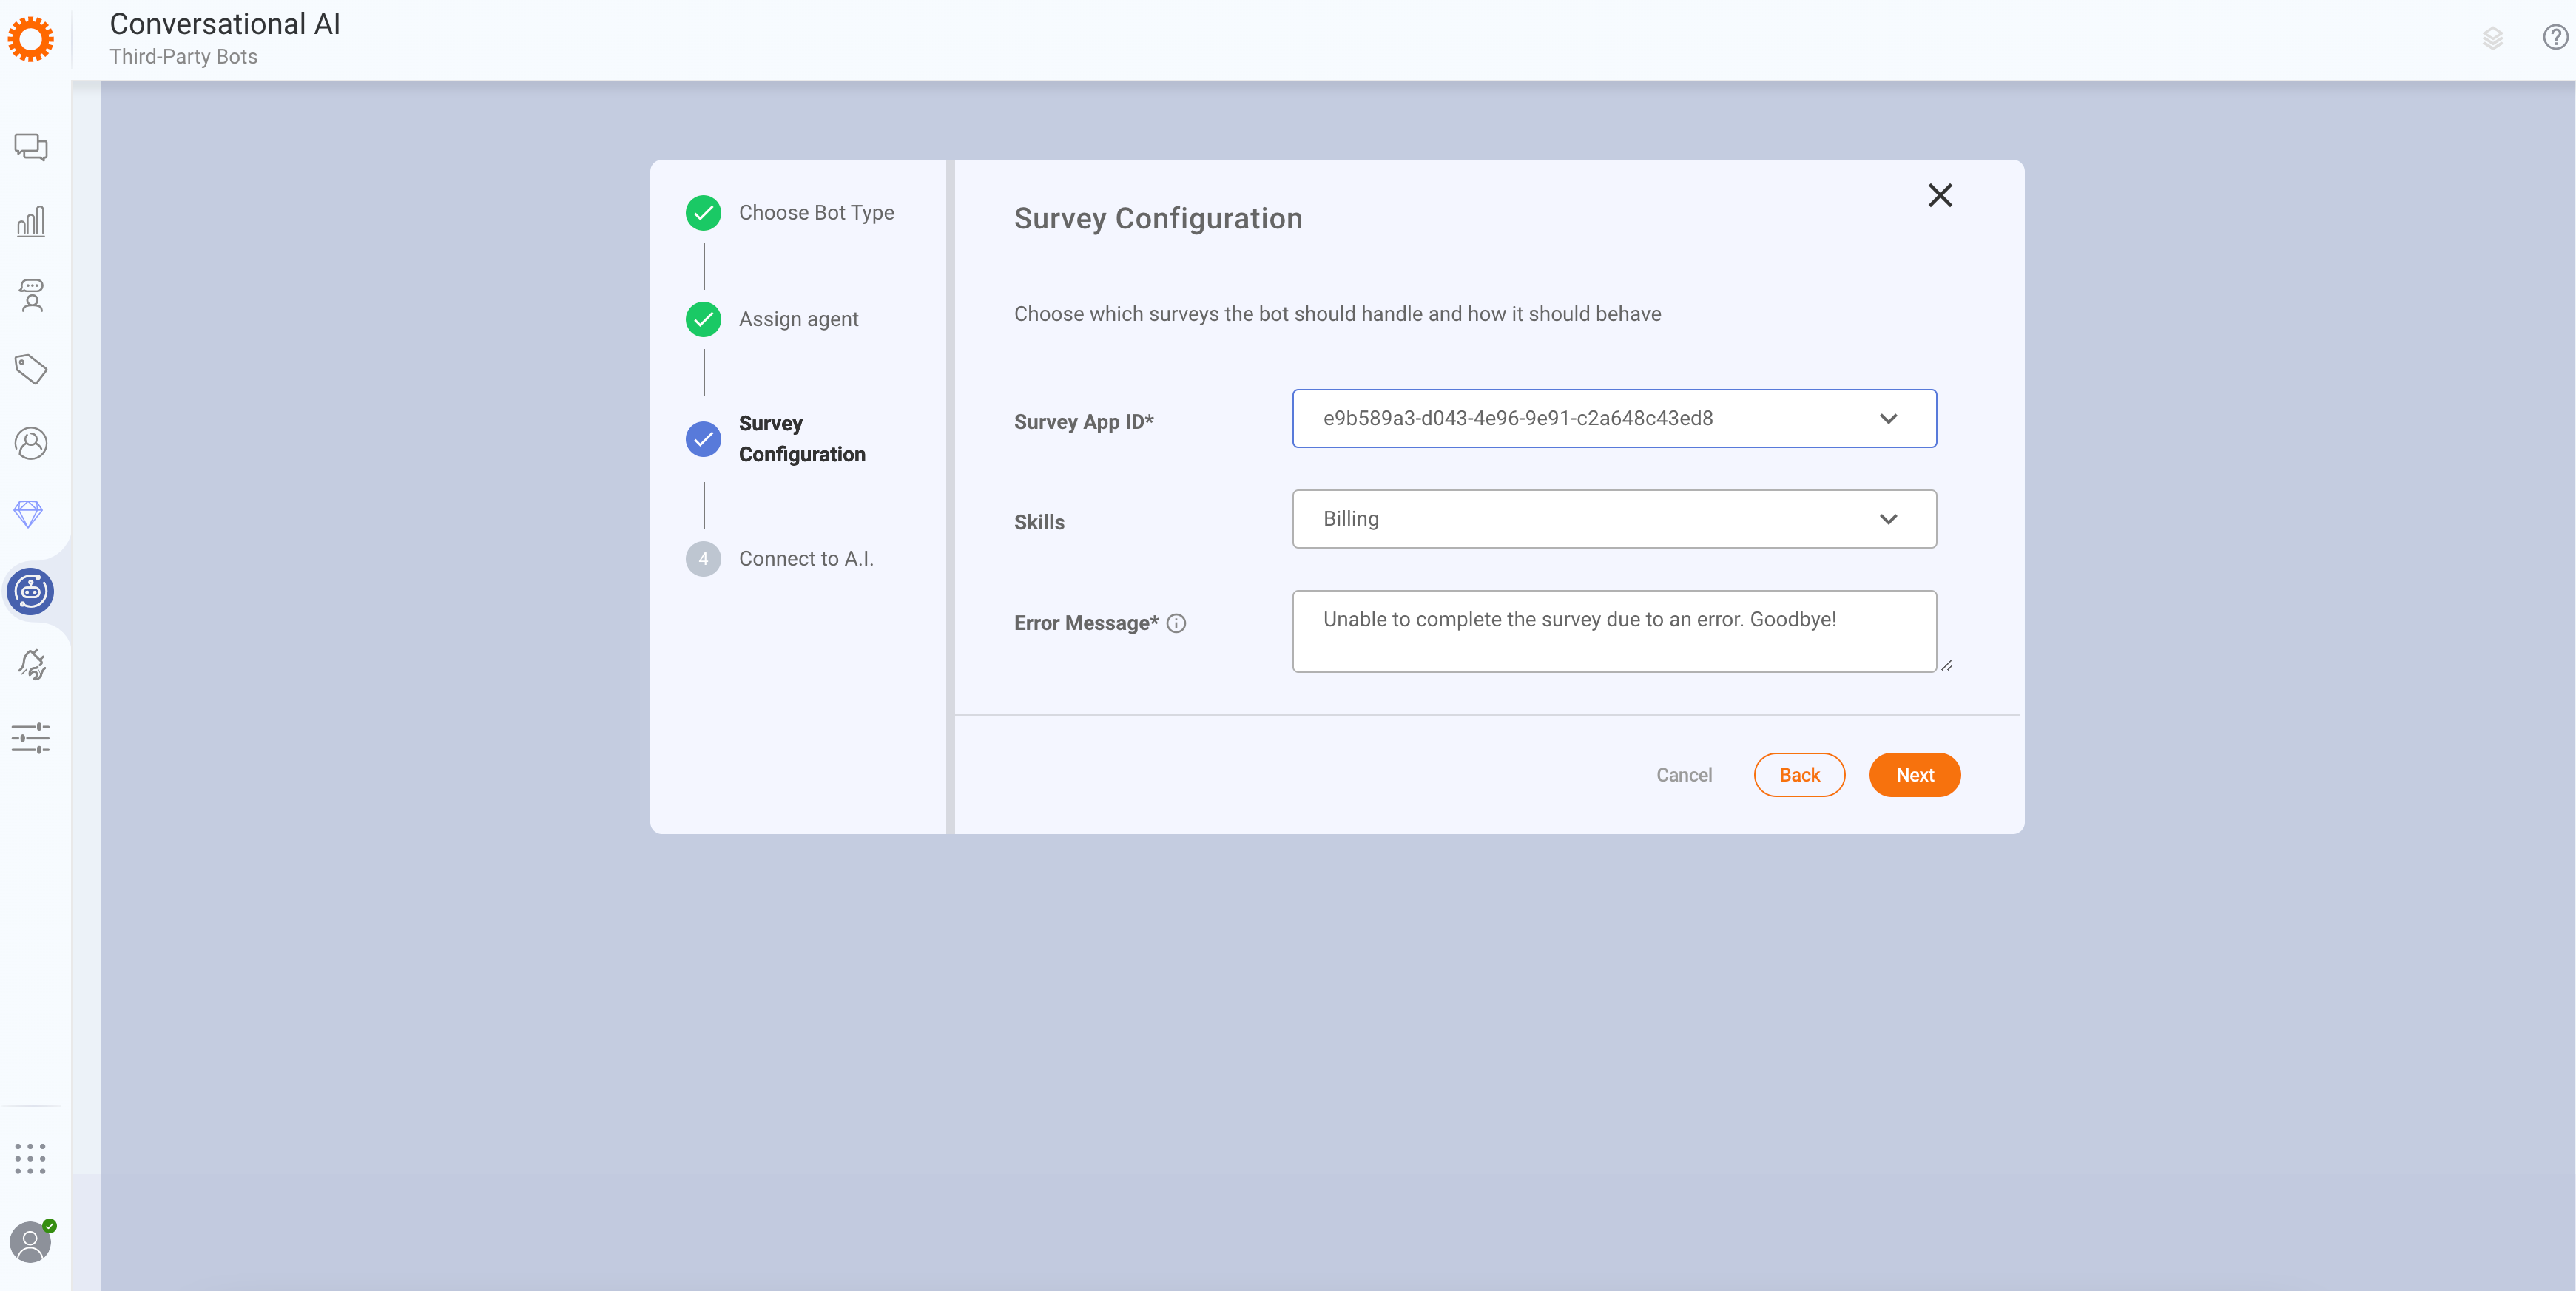Expand the Survey App ID chevron arrow
The height and width of the screenshot is (1291, 2576).
(1888, 419)
